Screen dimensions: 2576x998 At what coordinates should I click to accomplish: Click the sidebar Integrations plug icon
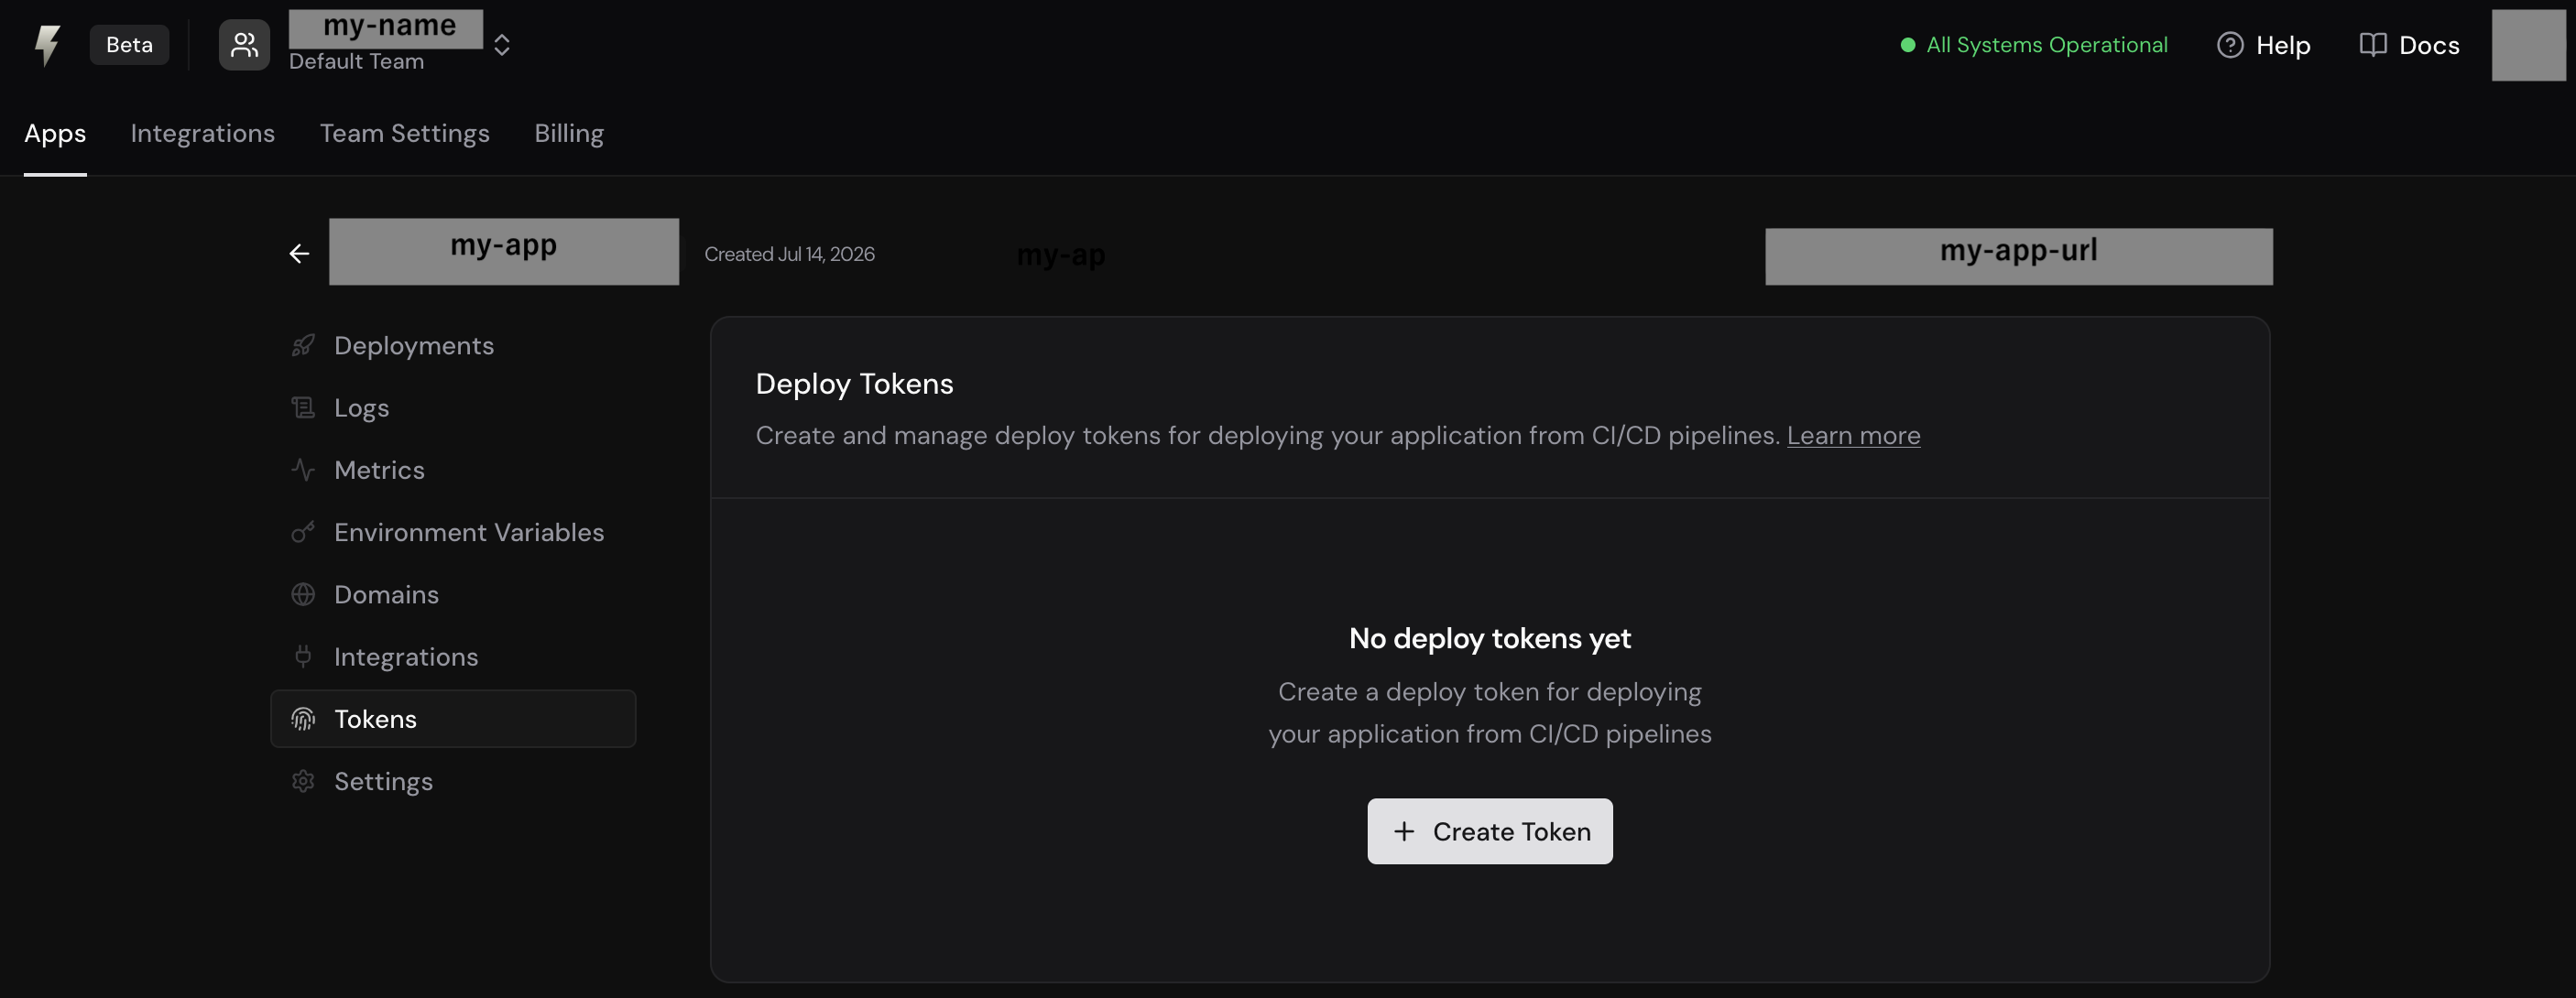303,656
